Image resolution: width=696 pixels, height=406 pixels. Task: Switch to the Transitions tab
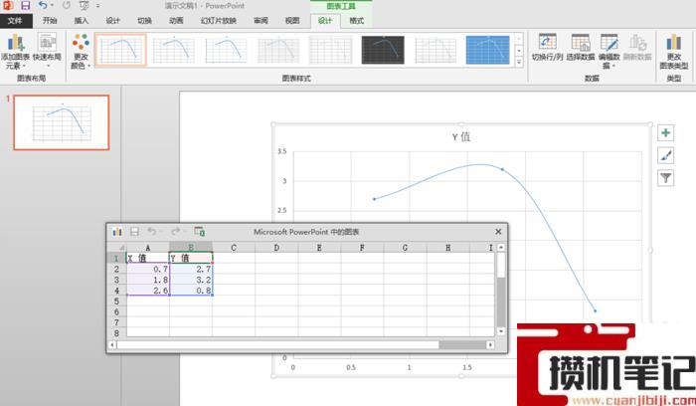click(x=145, y=21)
